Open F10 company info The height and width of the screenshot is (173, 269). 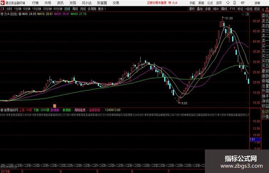click(232, 9)
